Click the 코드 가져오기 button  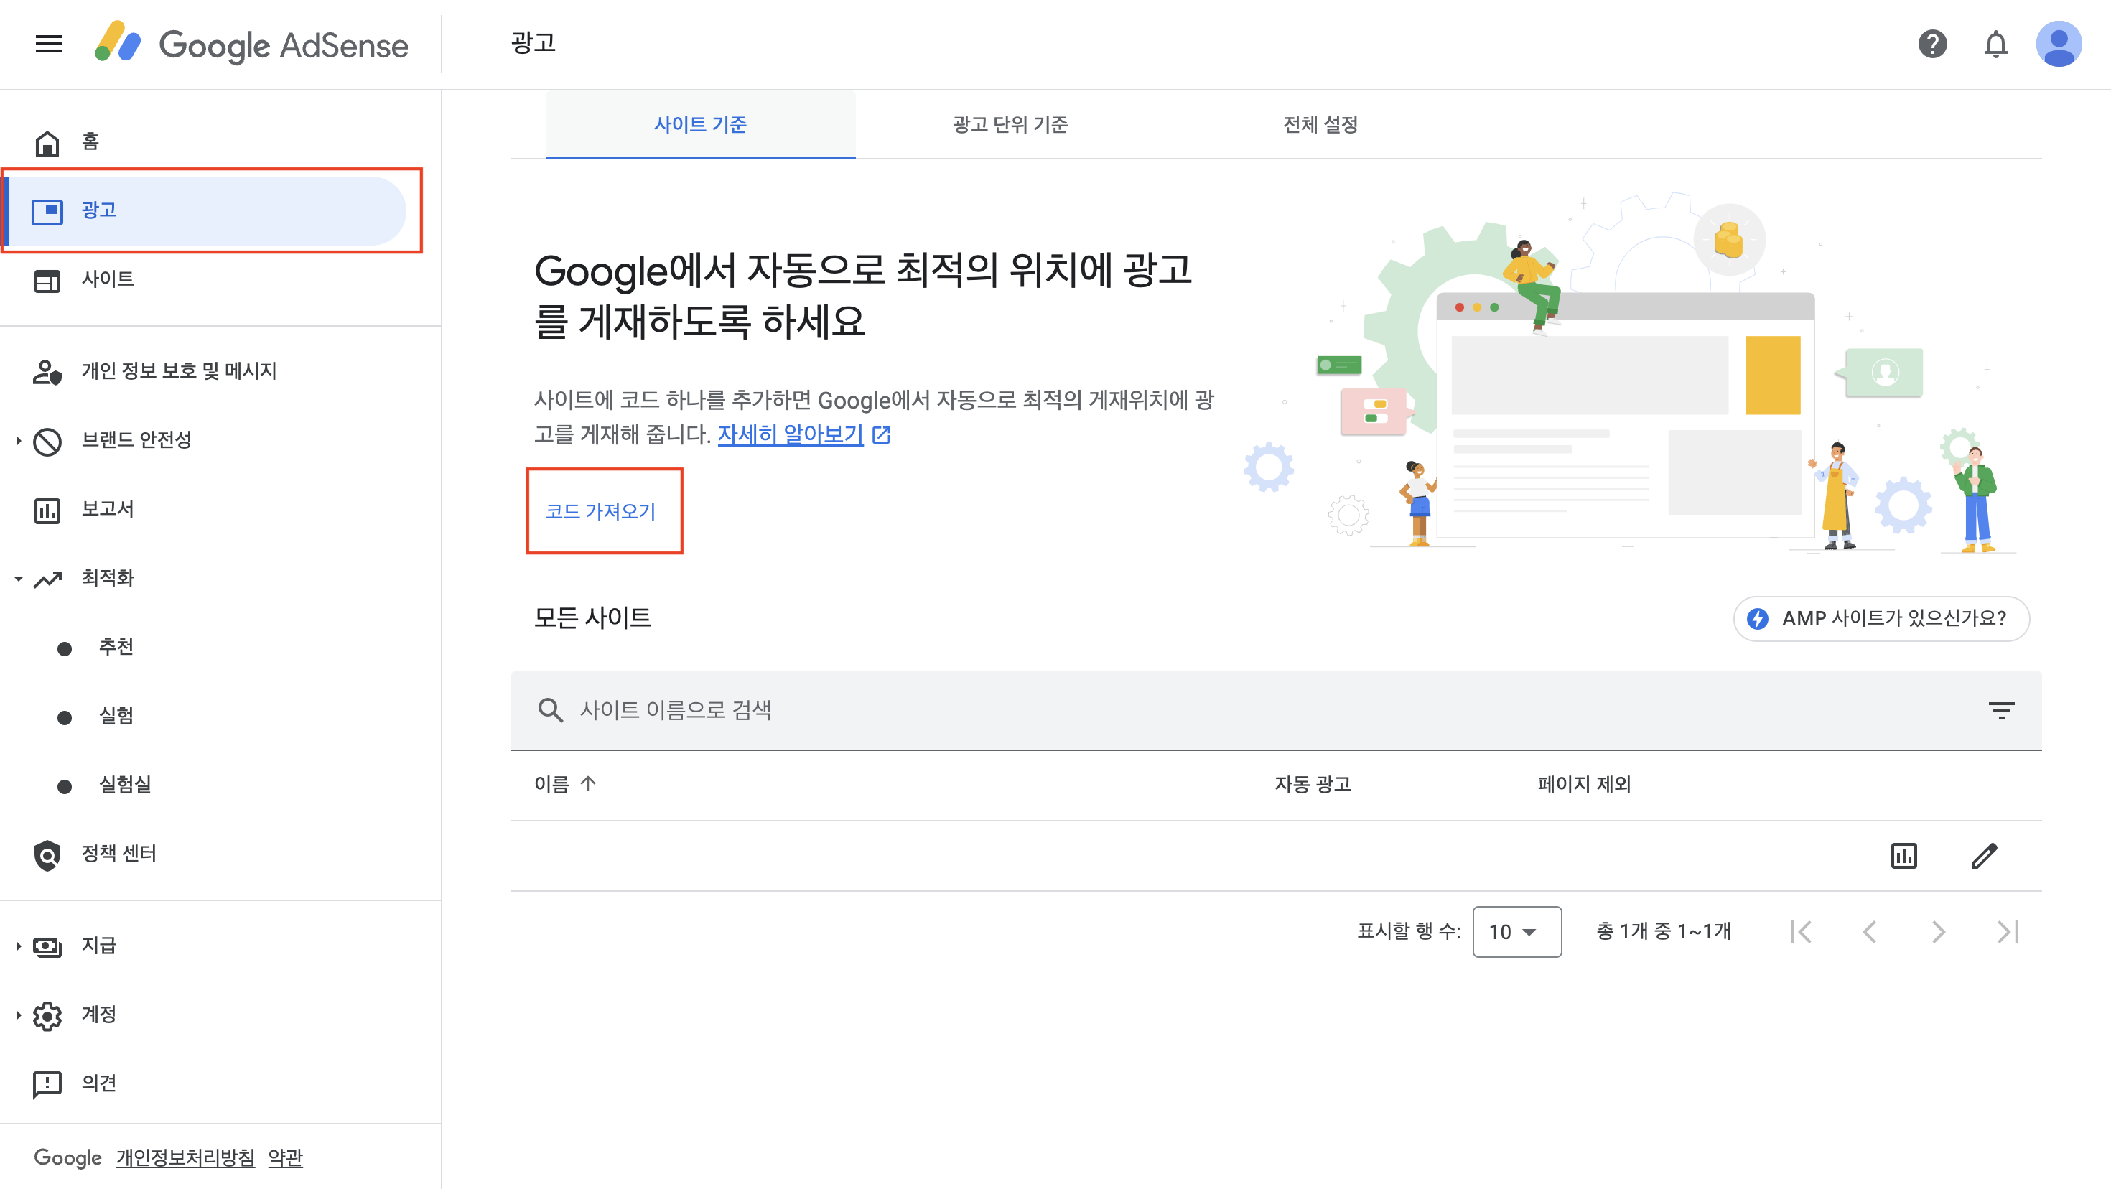[x=601, y=511]
